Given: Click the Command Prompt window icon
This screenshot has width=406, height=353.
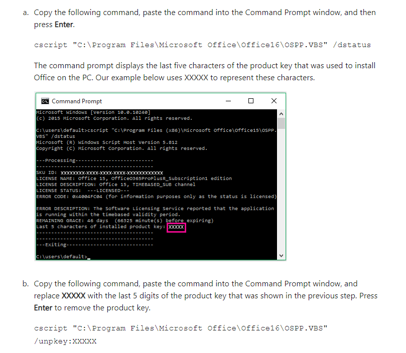Looking at the screenshot, I should (45, 101).
